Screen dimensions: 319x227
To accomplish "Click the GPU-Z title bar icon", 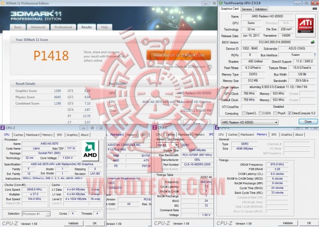I will point(221,3).
